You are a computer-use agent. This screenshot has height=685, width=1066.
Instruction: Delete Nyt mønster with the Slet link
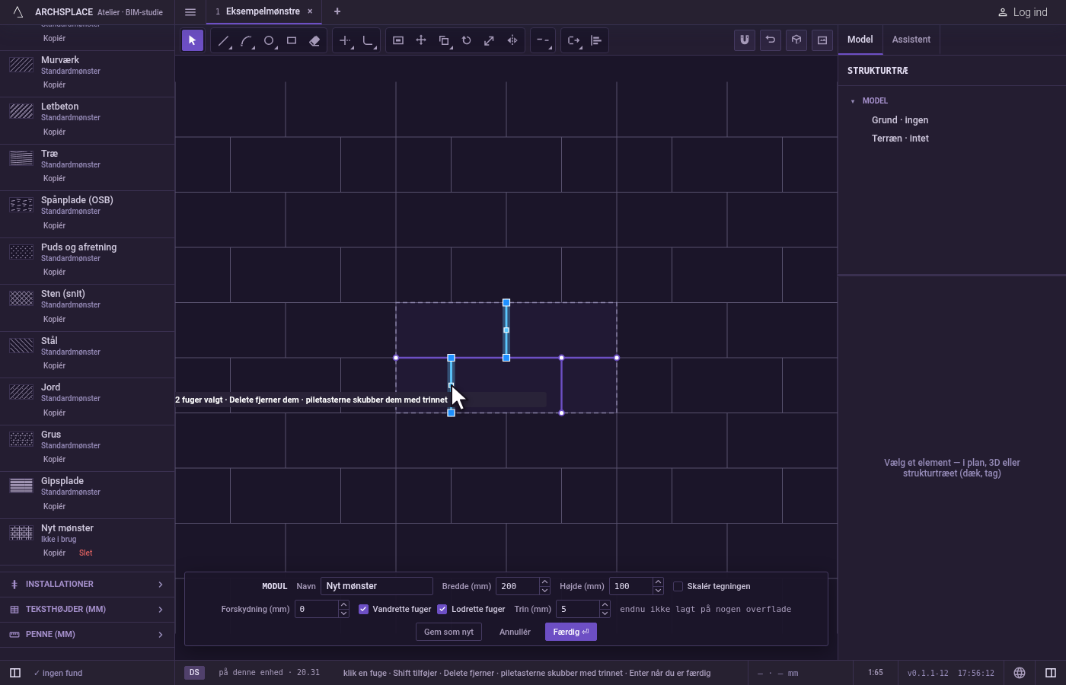(85, 553)
